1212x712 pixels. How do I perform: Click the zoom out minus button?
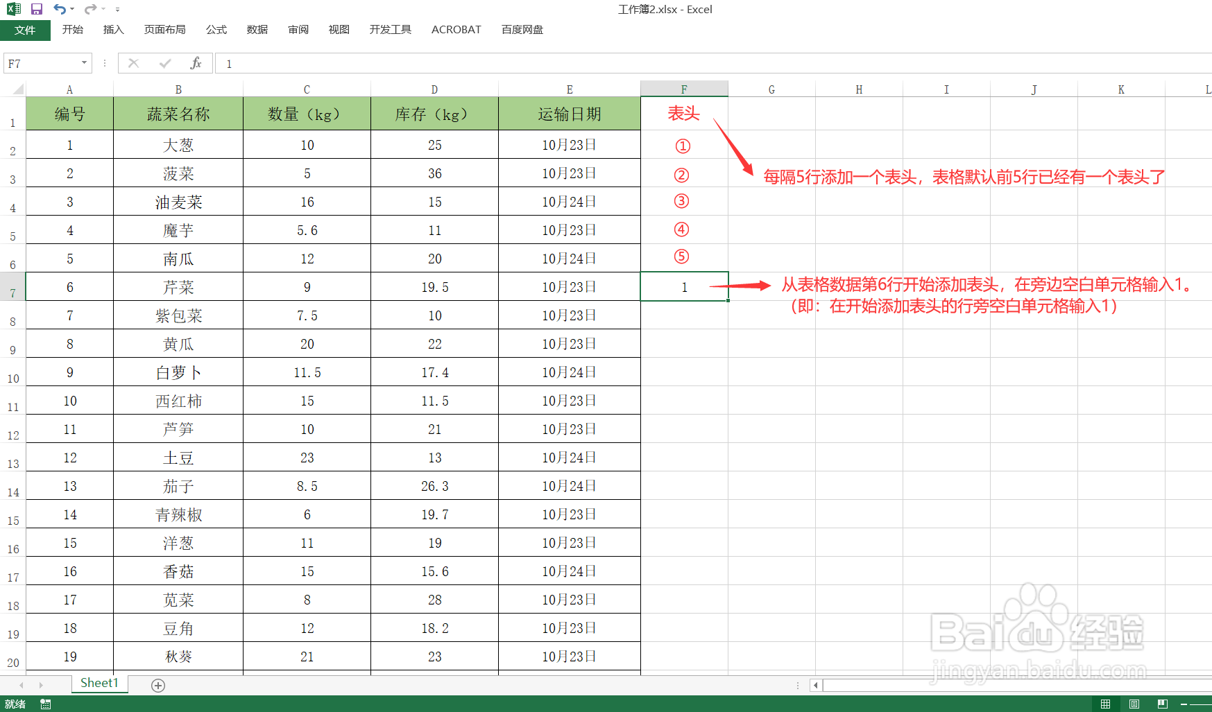(x=1184, y=704)
